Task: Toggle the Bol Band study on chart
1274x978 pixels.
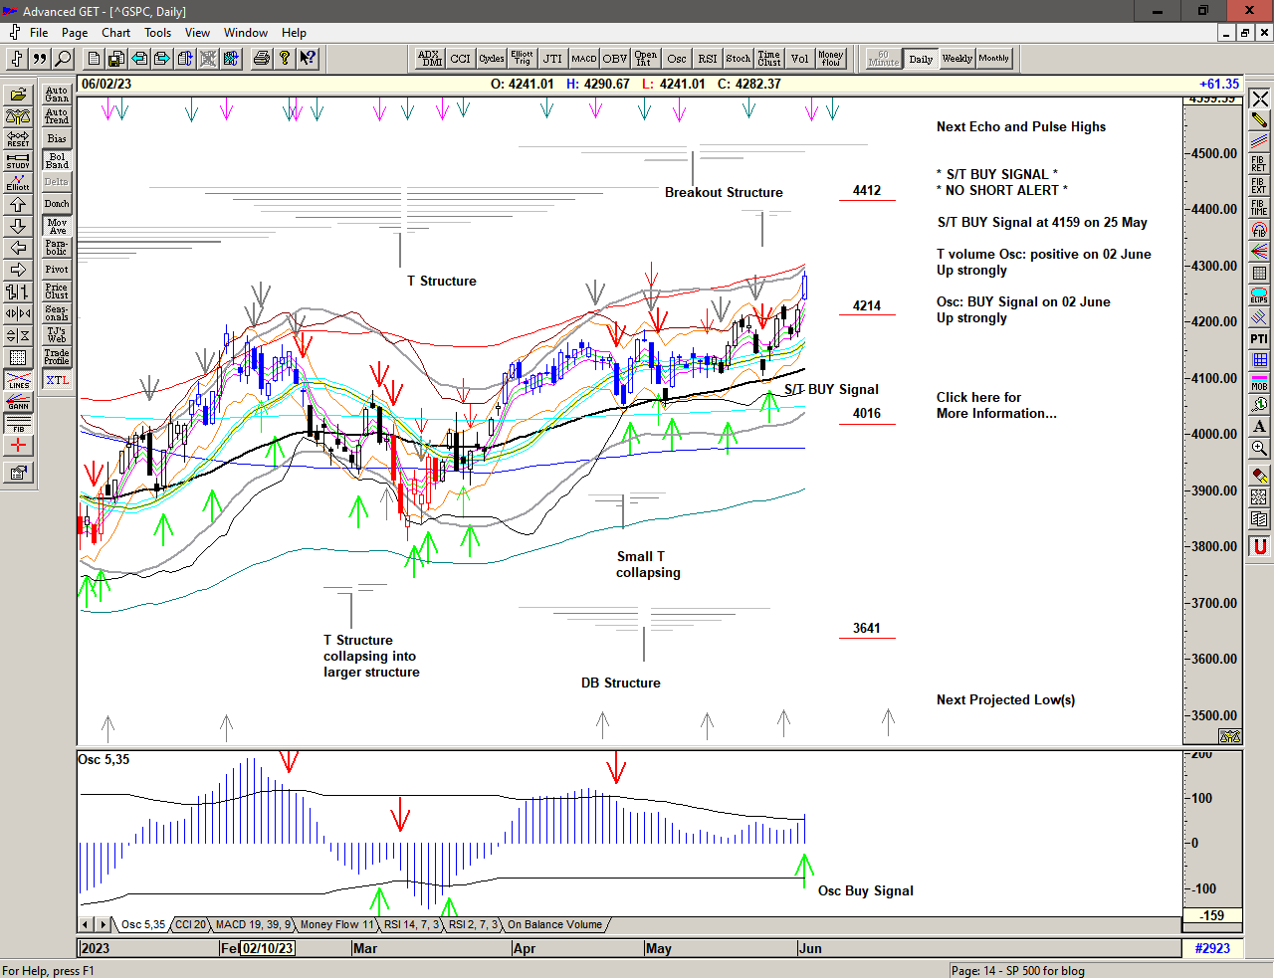Action: (x=57, y=160)
